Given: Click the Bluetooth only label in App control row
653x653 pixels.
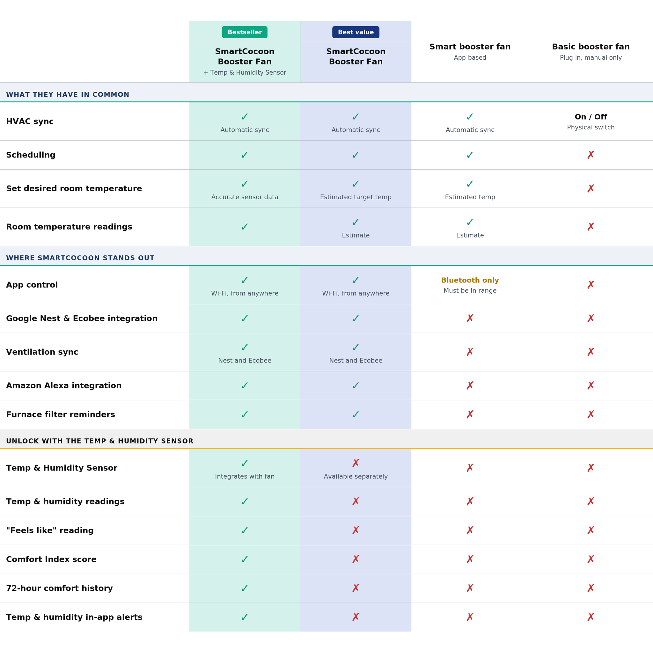Looking at the screenshot, I should coord(470,280).
